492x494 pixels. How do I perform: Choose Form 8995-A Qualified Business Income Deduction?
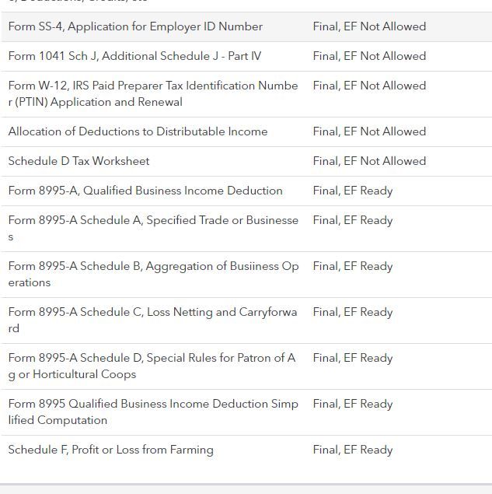point(246,191)
